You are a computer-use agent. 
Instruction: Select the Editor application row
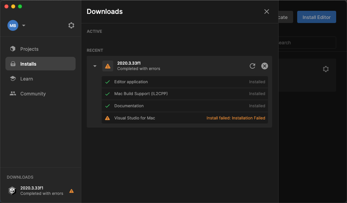[x=185, y=82]
